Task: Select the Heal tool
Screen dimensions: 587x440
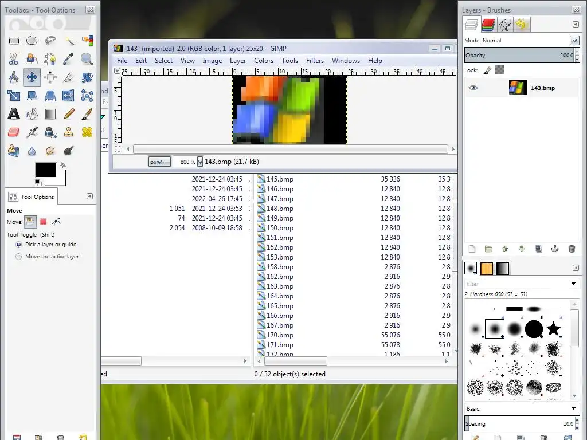Action: (87, 132)
